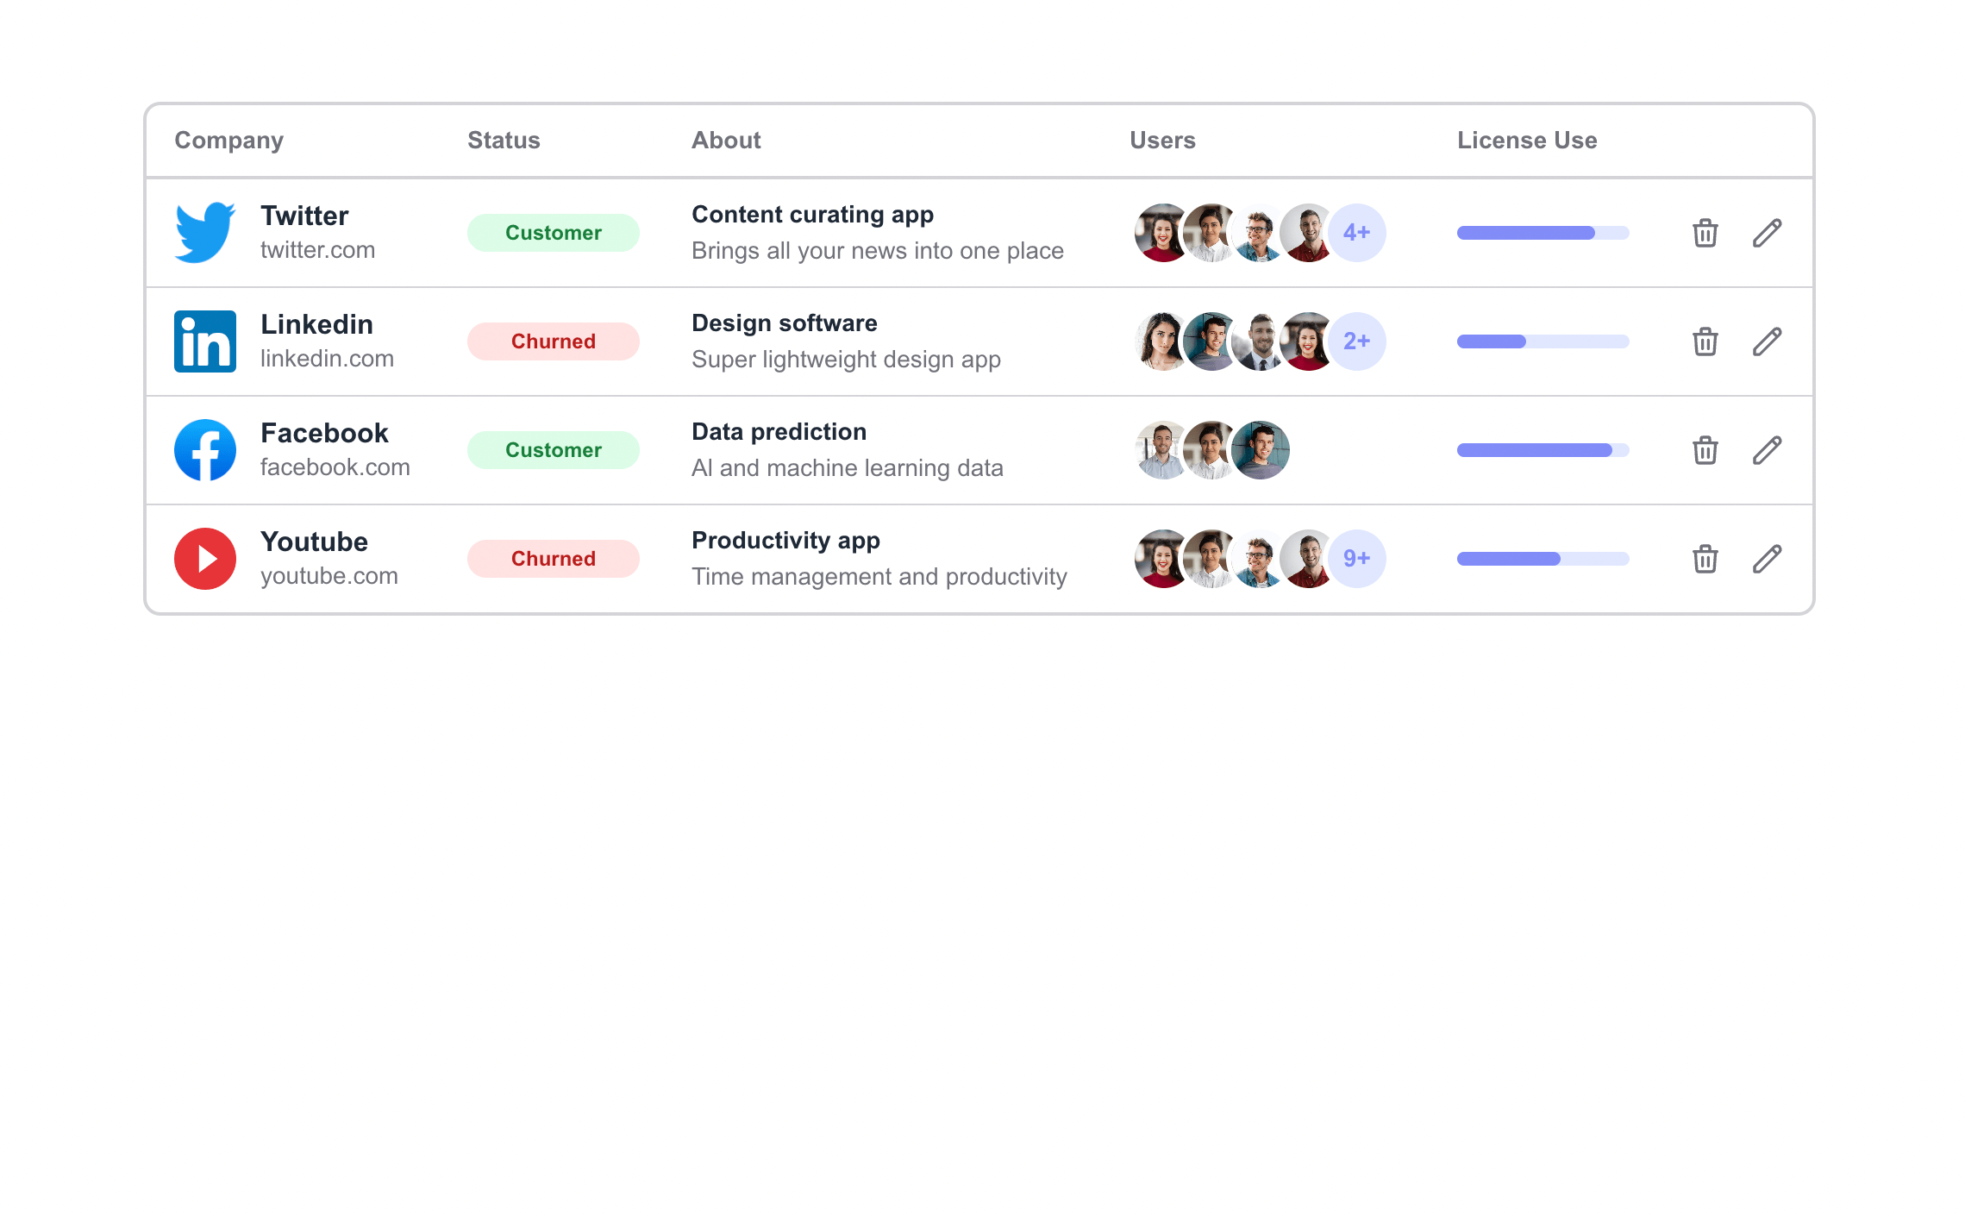1965x1215 pixels.
Task: Delete the Twitter row using the trash icon
Action: coord(1704,232)
